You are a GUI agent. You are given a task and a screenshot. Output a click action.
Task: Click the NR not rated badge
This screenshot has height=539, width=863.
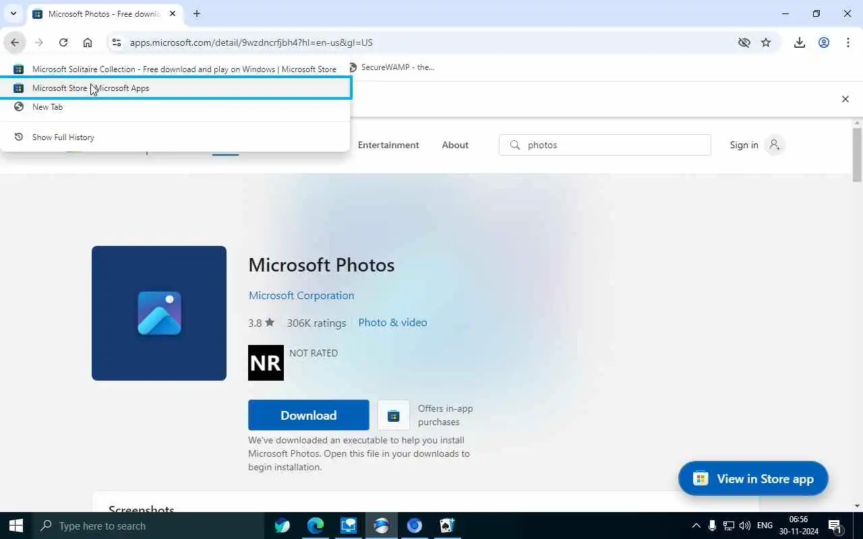(266, 362)
